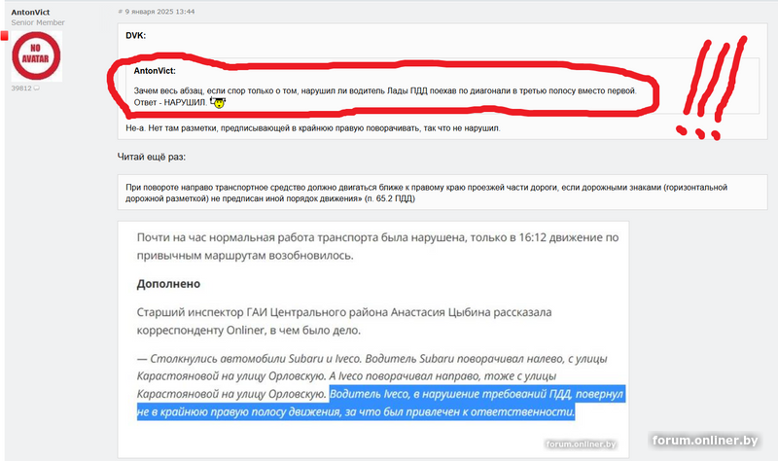Click the # permalink symbol before the date
Viewport: 778px width, 461px height.
(x=120, y=12)
